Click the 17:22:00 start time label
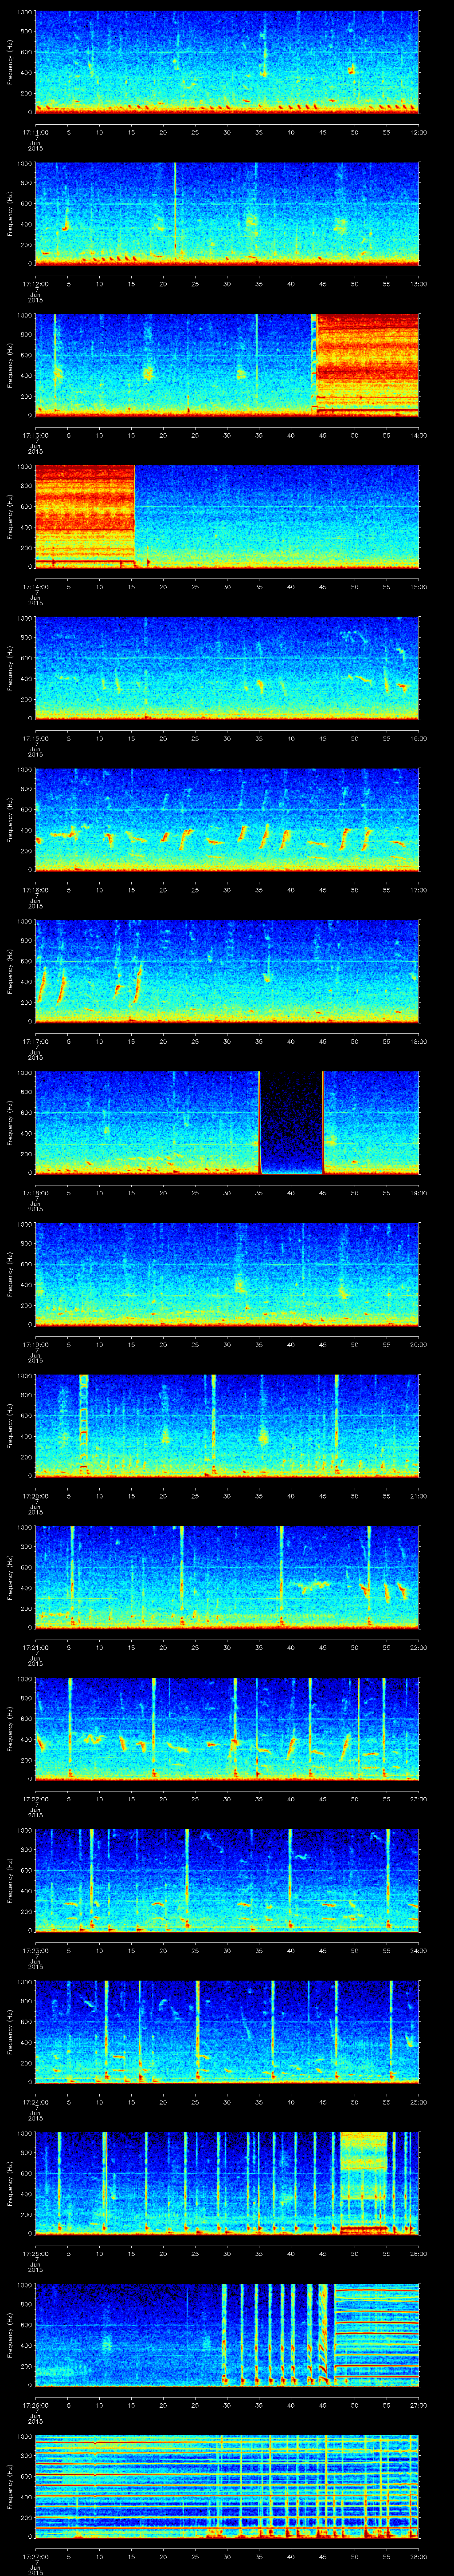Screen dimensions: 454x2576 [x=35, y=1799]
